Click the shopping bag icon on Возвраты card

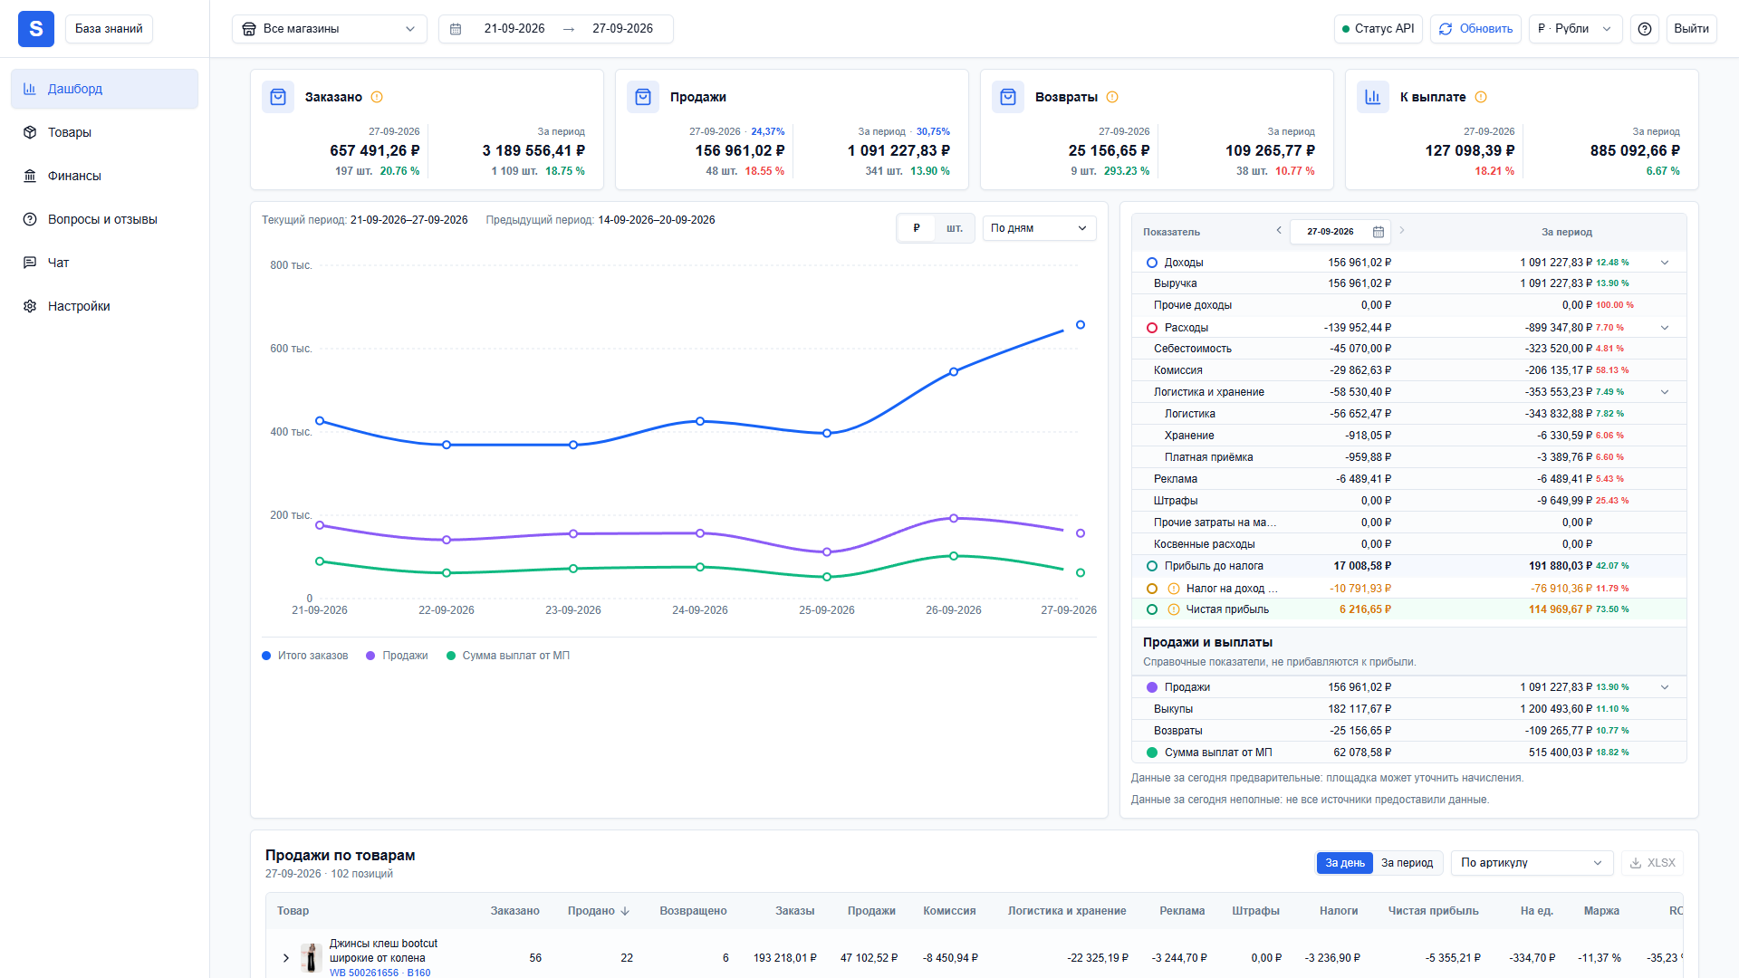pyautogui.click(x=1008, y=97)
